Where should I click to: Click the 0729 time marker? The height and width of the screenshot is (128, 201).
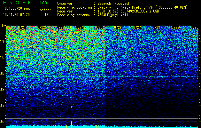(x=175, y=28)
